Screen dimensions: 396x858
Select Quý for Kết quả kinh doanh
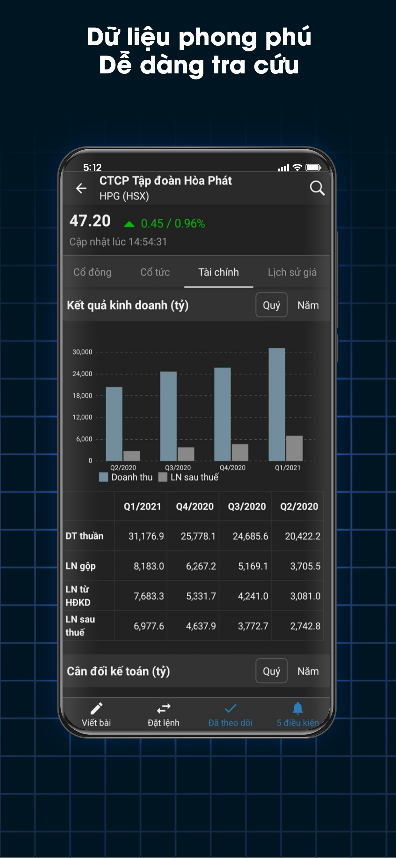coord(272,305)
